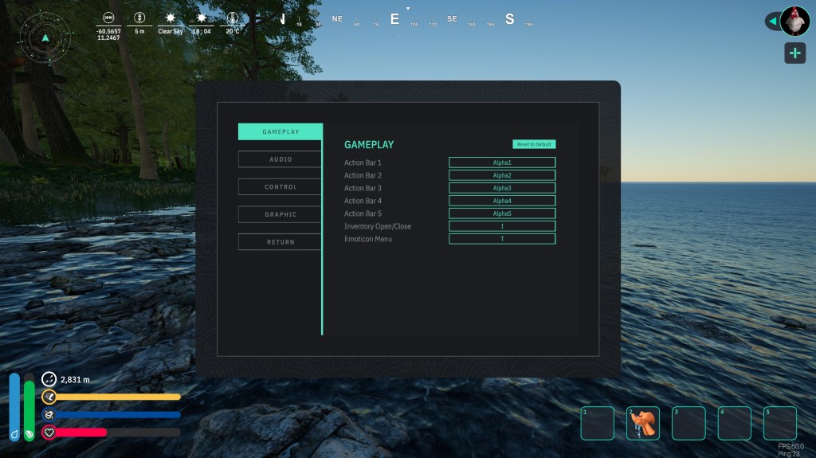This screenshot has height=458, width=816.
Task: Click the chicken avatar profile picture
Action: click(x=794, y=21)
